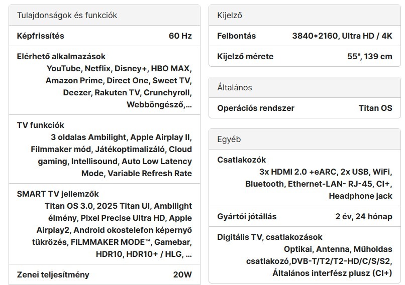Select the 'Képfrissítés' row label
The image size is (405, 285).
[x=41, y=36]
